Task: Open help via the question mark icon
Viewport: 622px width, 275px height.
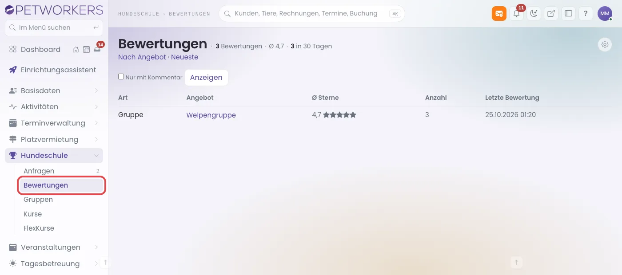Action: [x=586, y=13]
